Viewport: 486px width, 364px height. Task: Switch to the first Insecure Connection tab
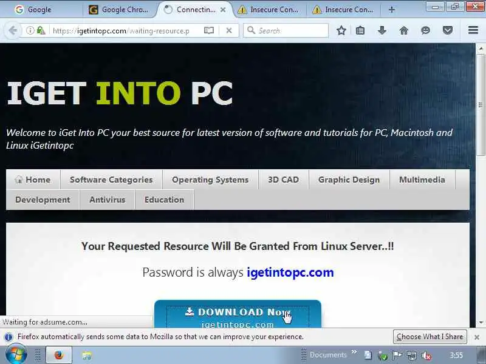pyautogui.click(x=269, y=10)
